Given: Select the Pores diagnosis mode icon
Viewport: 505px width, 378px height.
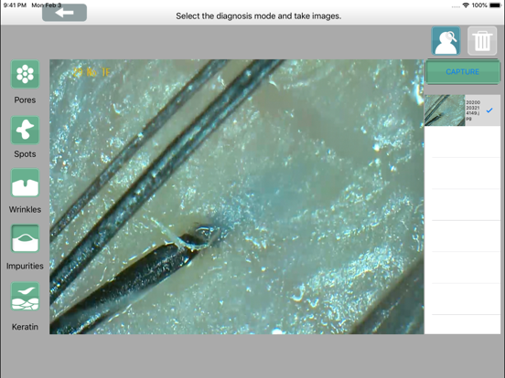Looking at the screenshot, I should 25,74.
